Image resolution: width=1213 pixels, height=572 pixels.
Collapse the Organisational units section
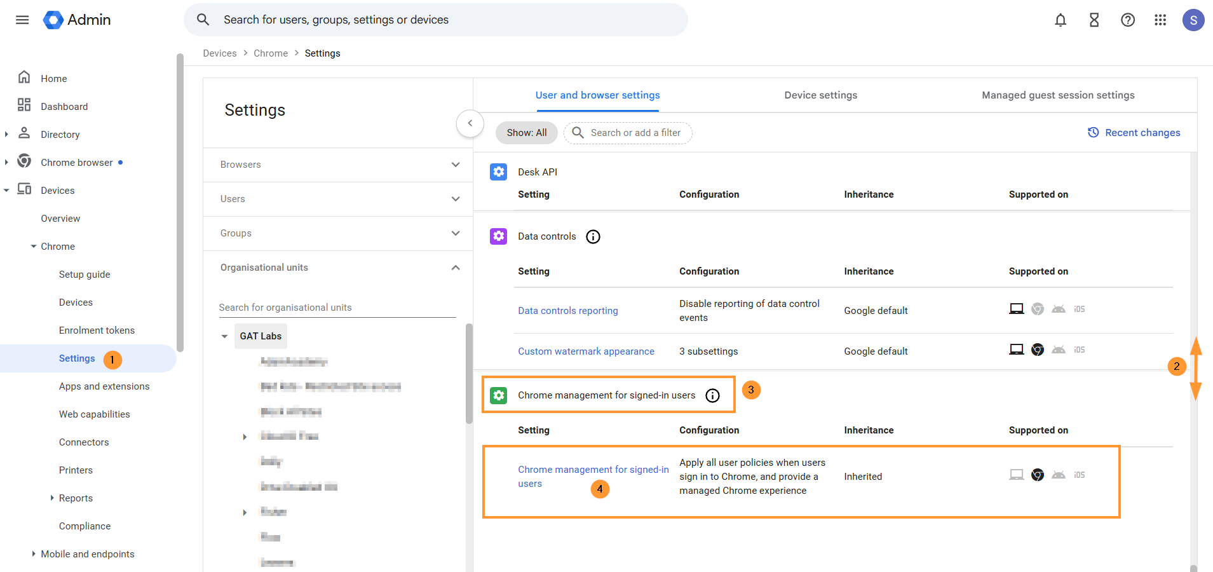[x=456, y=268]
